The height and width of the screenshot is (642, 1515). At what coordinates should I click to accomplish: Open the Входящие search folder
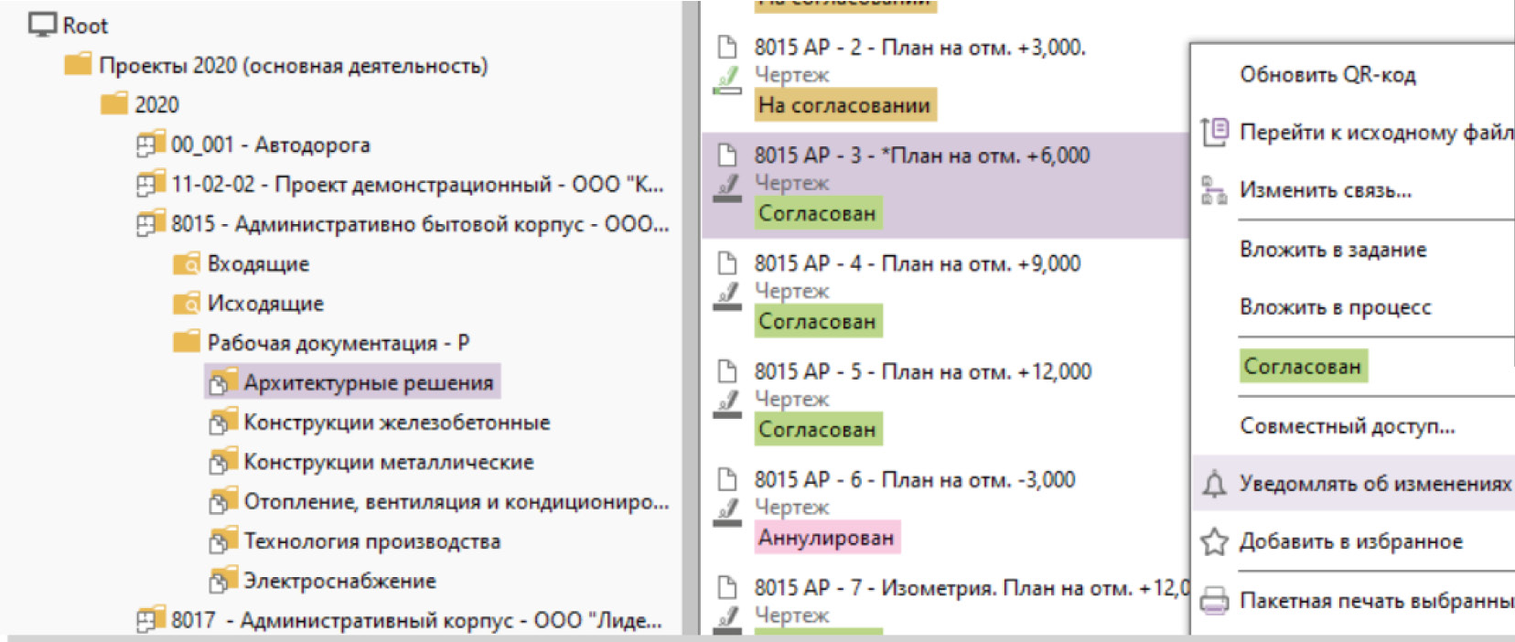[x=258, y=264]
